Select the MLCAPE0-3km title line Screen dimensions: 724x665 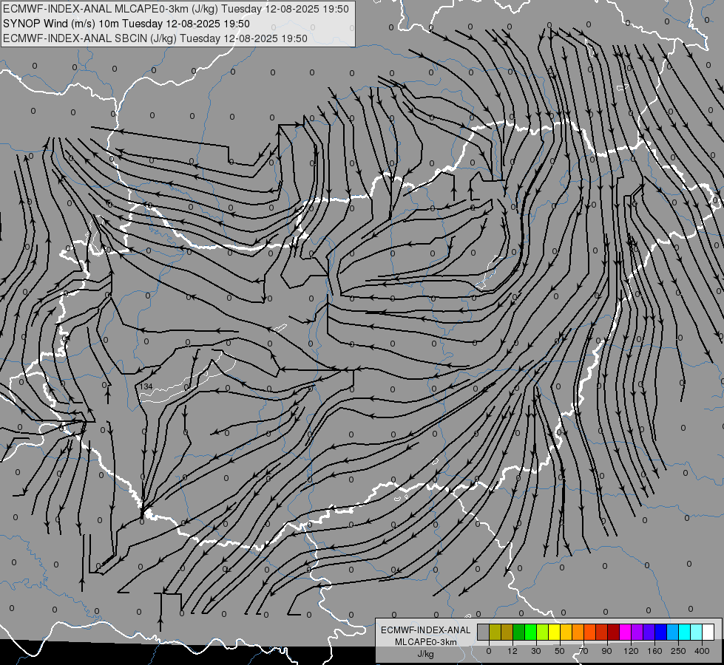[x=175, y=9]
